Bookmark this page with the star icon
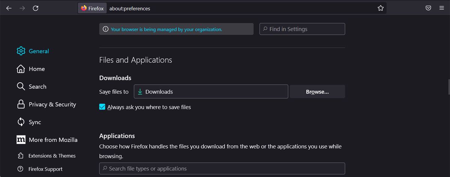Screen dimensions: 450x177 381,8
